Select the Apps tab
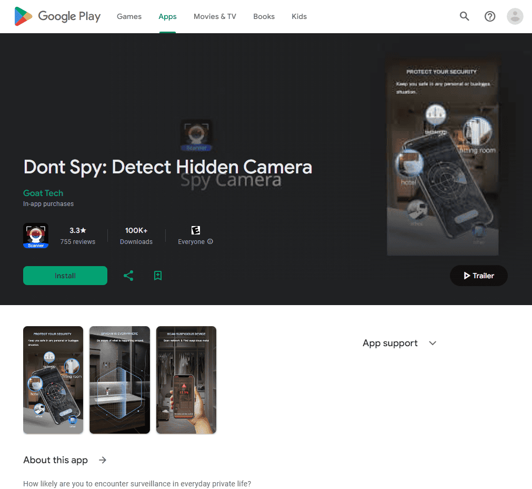The height and width of the screenshot is (489, 532). [167, 16]
